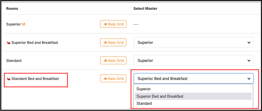
Task: Click the orange M badge next to Superior
Action: [23, 24]
